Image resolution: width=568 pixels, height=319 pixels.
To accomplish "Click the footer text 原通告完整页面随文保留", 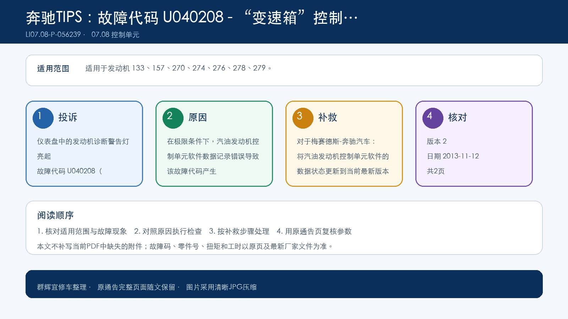I will click(x=136, y=287).
